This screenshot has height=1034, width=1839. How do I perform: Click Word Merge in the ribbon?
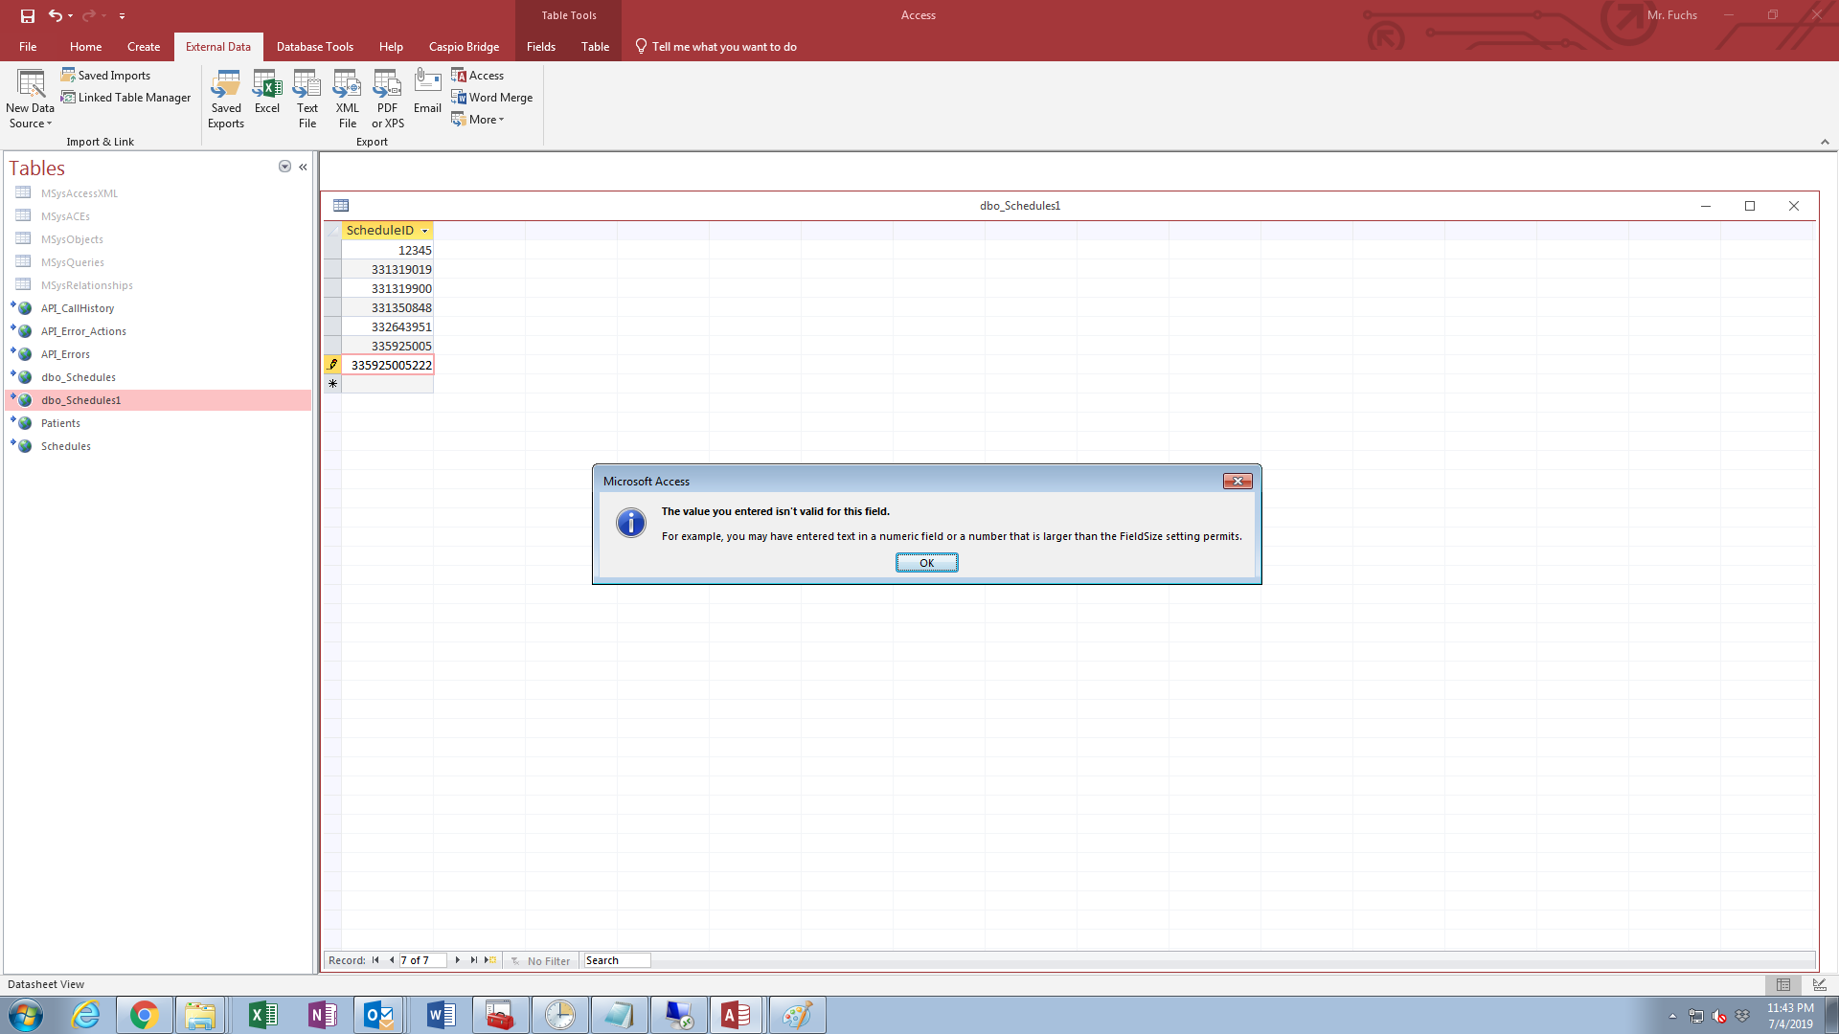pyautogui.click(x=492, y=98)
